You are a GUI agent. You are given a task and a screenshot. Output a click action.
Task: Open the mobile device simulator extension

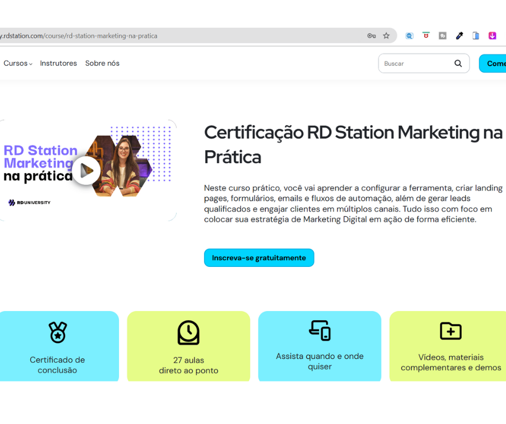point(476,36)
